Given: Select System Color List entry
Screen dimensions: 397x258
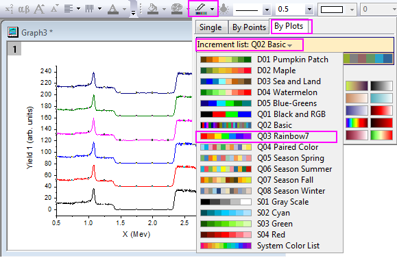Looking at the screenshot, I should (x=269, y=246).
